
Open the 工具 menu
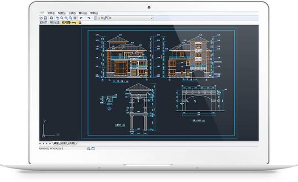click(72, 13)
